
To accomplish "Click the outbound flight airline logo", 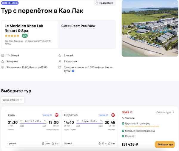I will pos(56,115).
